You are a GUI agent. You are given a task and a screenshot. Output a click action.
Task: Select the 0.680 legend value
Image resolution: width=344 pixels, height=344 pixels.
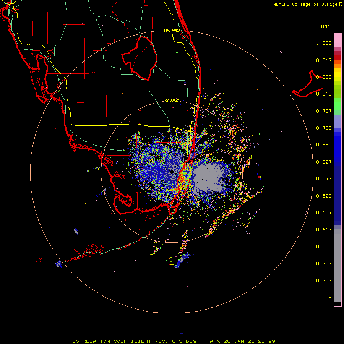(324, 145)
